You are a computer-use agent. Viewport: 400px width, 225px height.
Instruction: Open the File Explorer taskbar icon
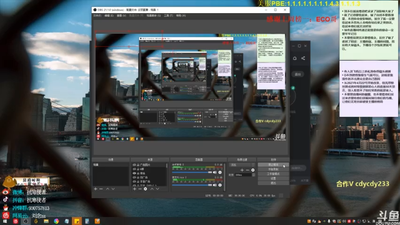46,221
